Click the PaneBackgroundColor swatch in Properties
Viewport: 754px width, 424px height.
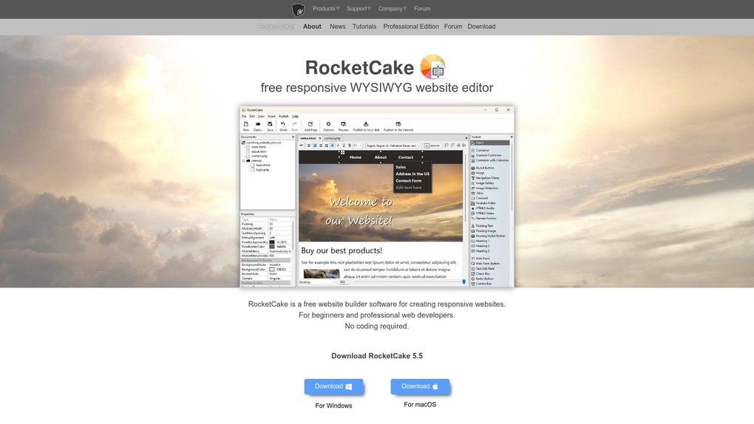coord(272,242)
